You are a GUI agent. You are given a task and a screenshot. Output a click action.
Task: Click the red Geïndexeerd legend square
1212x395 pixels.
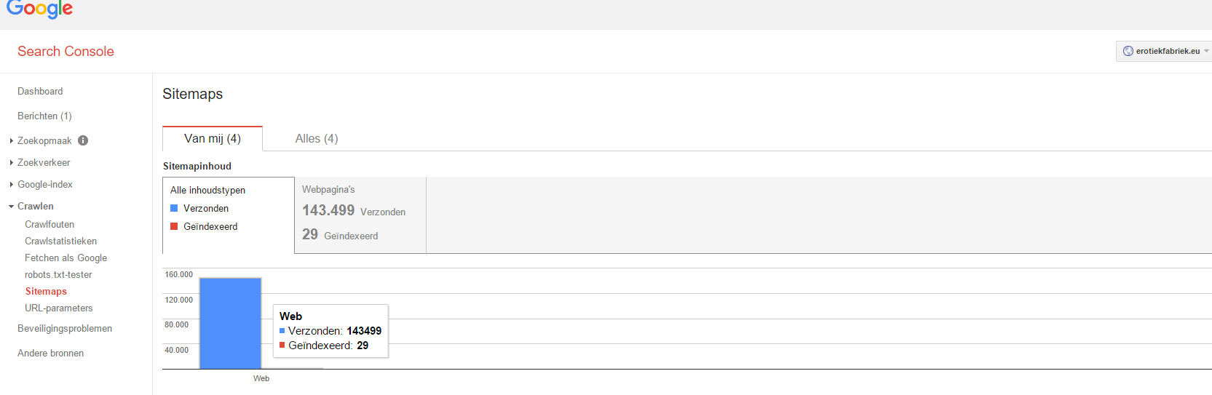click(x=174, y=226)
